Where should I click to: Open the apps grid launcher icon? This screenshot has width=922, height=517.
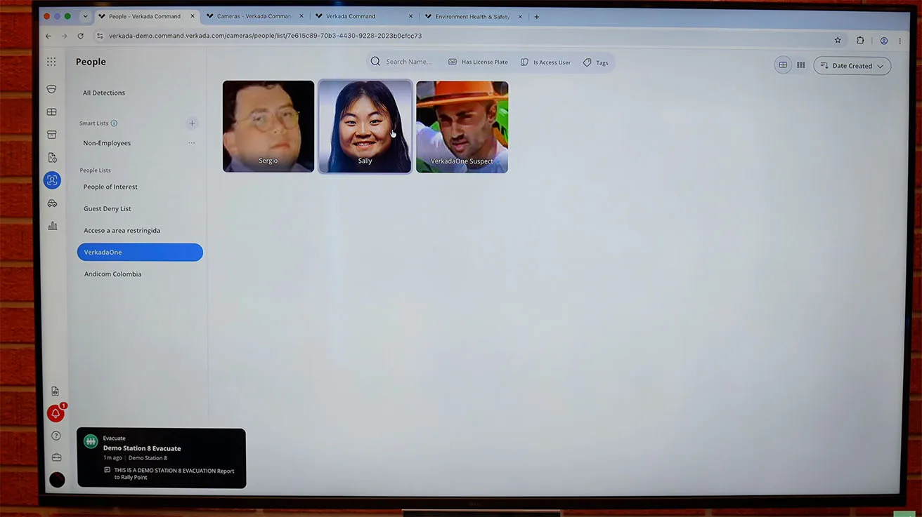pyautogui.click(x=51, y=62)
